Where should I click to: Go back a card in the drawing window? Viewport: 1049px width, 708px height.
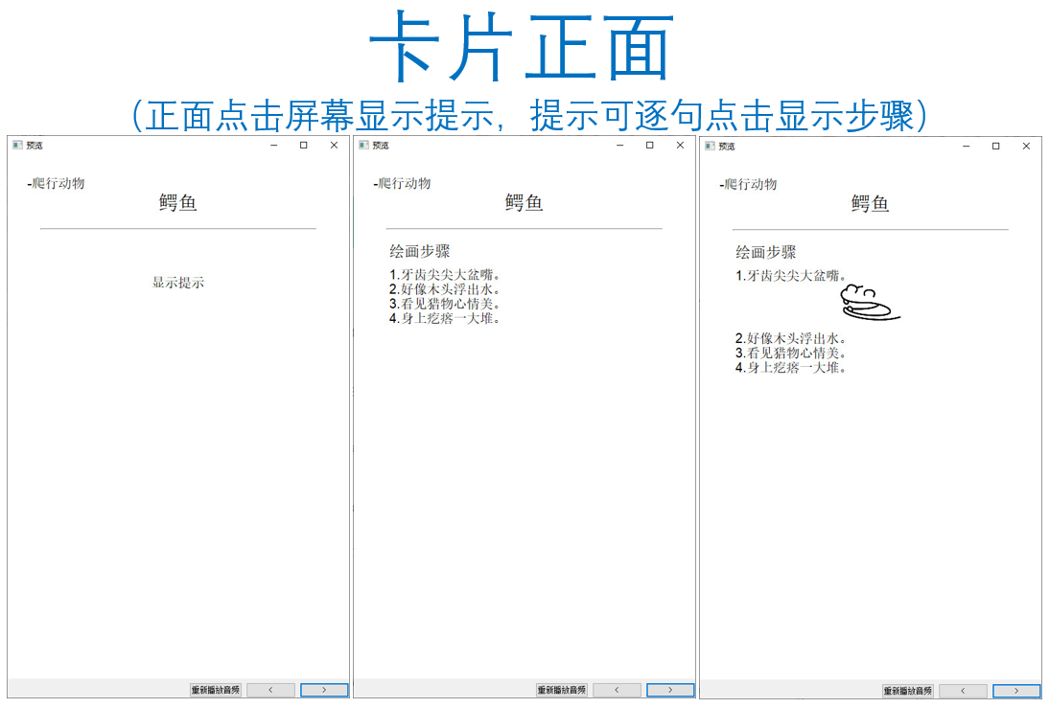pyautogui.click(x=964, y=691)
